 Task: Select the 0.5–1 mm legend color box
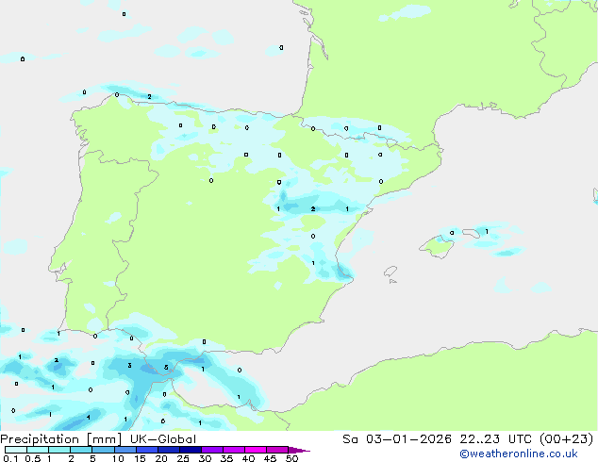tap(38, 450)
